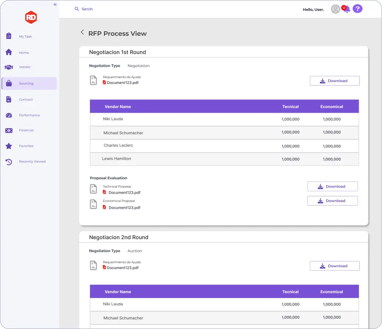
Task: Open the user profile avatar
Action: point(335,9)
